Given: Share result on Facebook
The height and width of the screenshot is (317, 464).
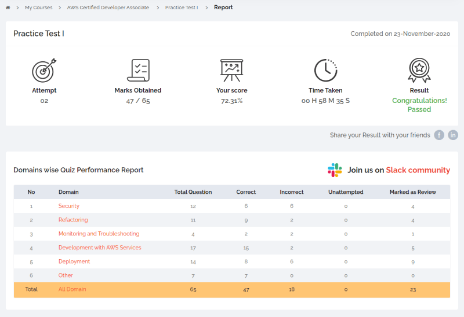Looking at the screenshot, I should 439,135.
